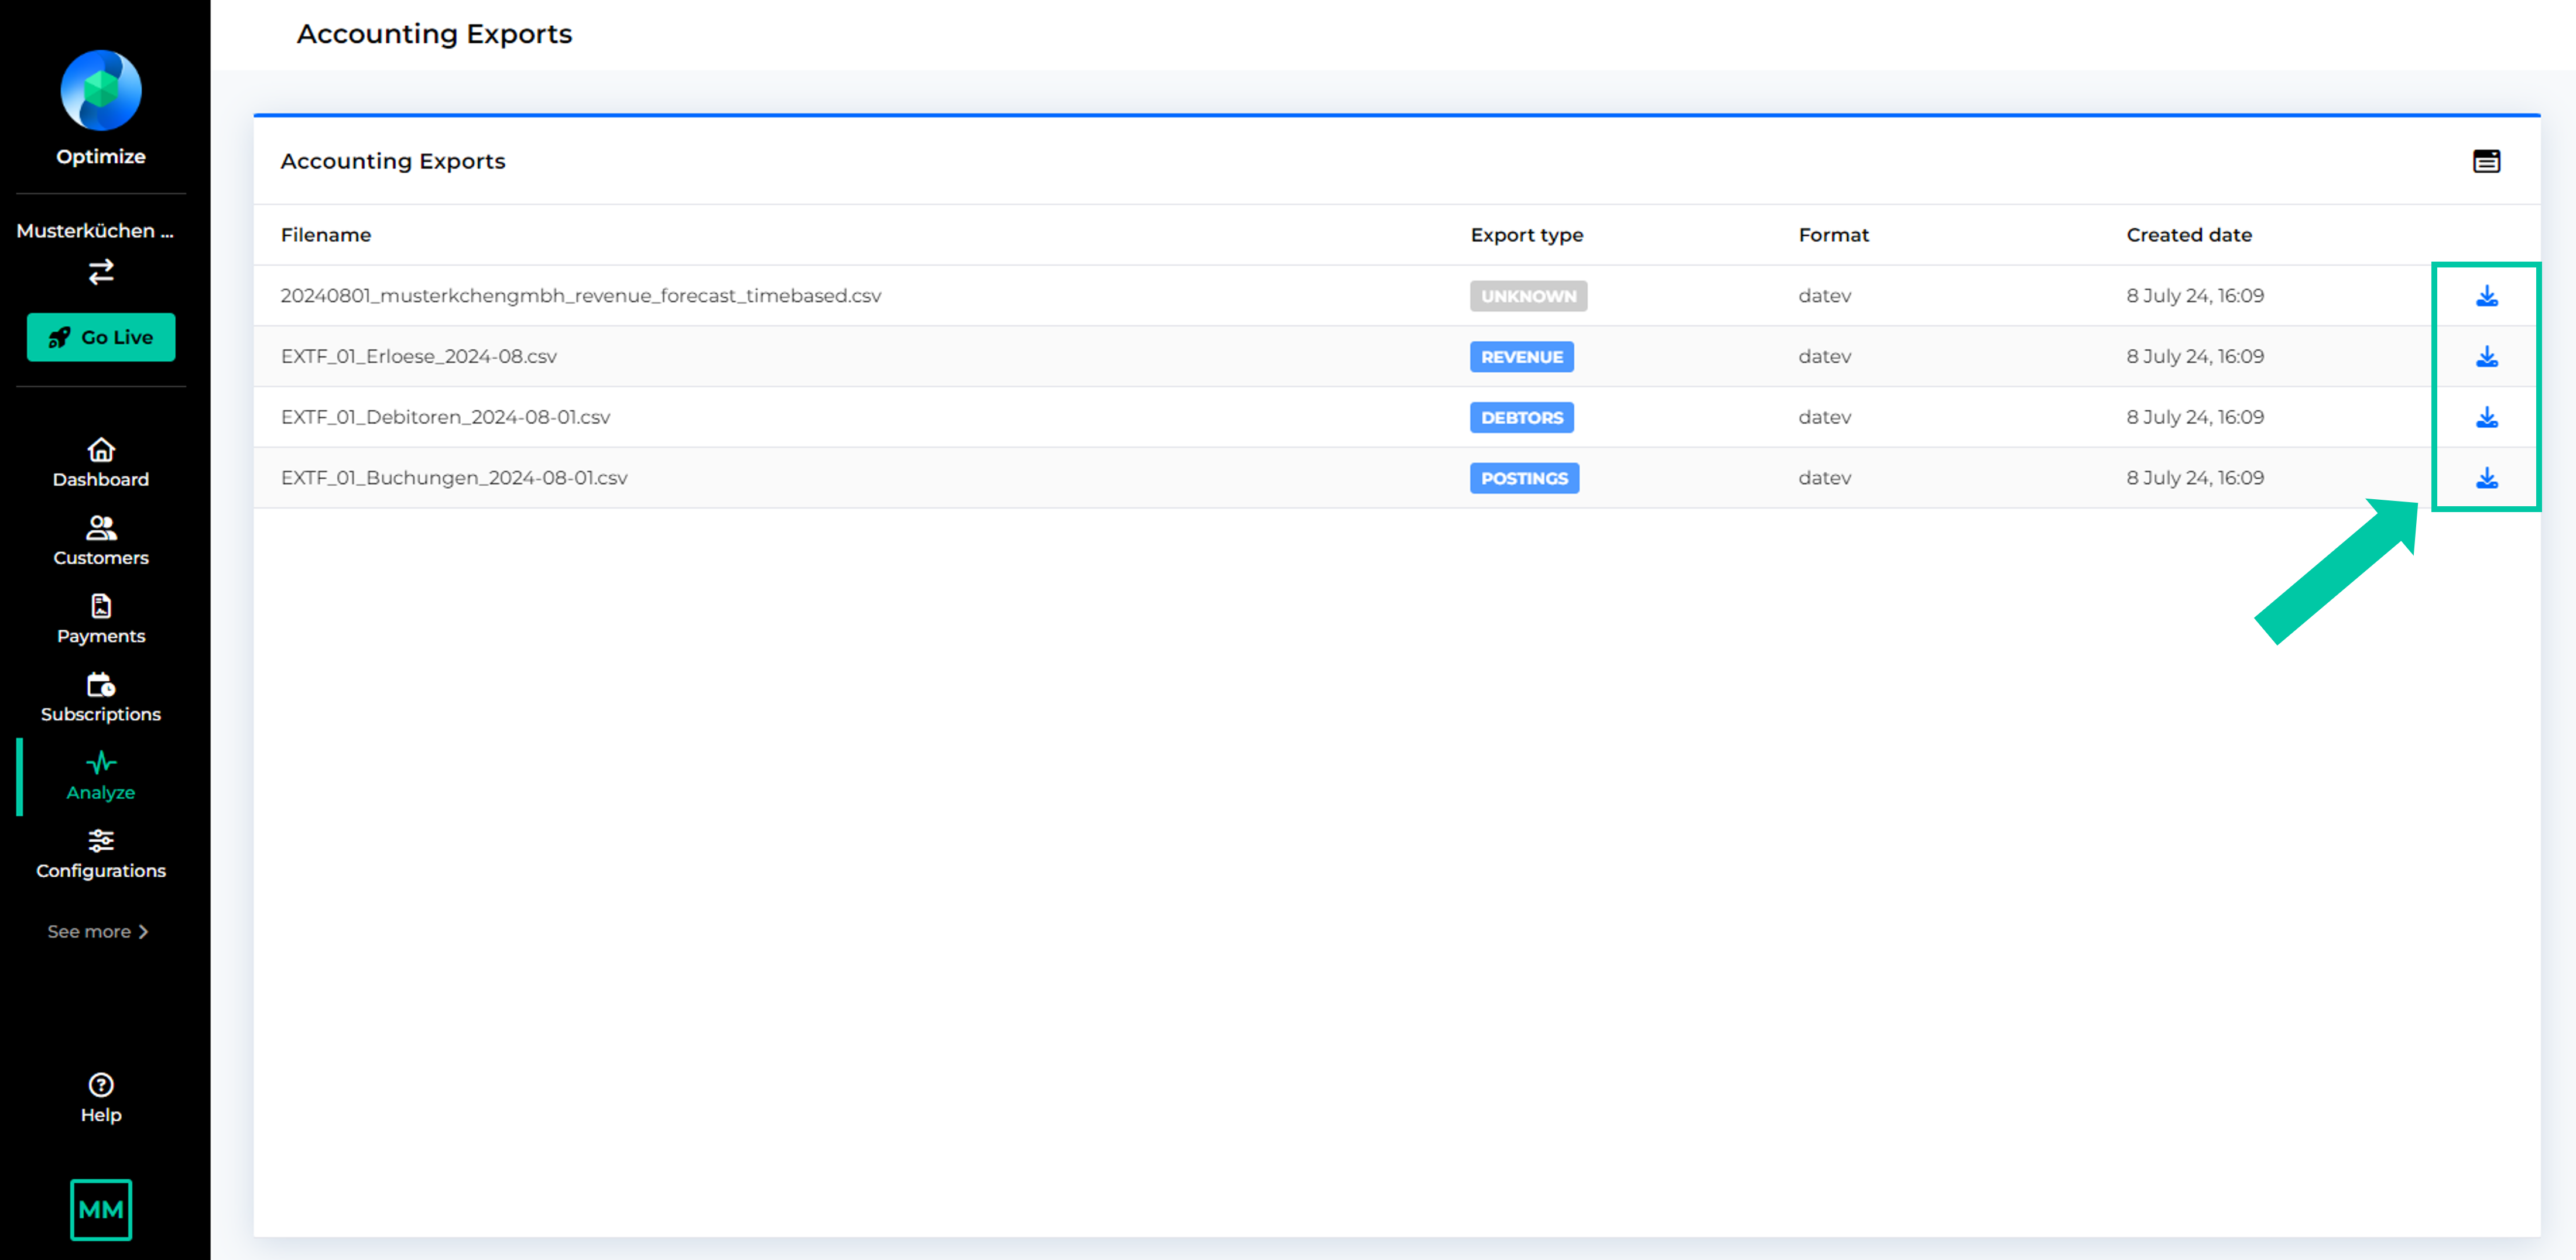Download the revenue_forecast_timebased.csv file
The width and height of the screenshot is (2576, 1260).
pos(2486,296)
